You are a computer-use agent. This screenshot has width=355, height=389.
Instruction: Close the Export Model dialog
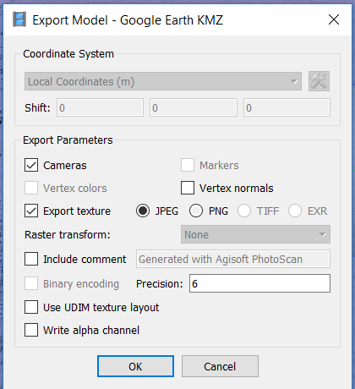(334, 19)
